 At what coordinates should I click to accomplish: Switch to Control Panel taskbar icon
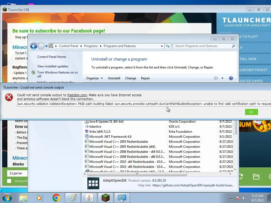[122, 198]
